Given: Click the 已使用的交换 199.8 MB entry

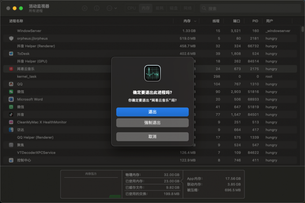Looking at the screenshot, I should point(152,194).
